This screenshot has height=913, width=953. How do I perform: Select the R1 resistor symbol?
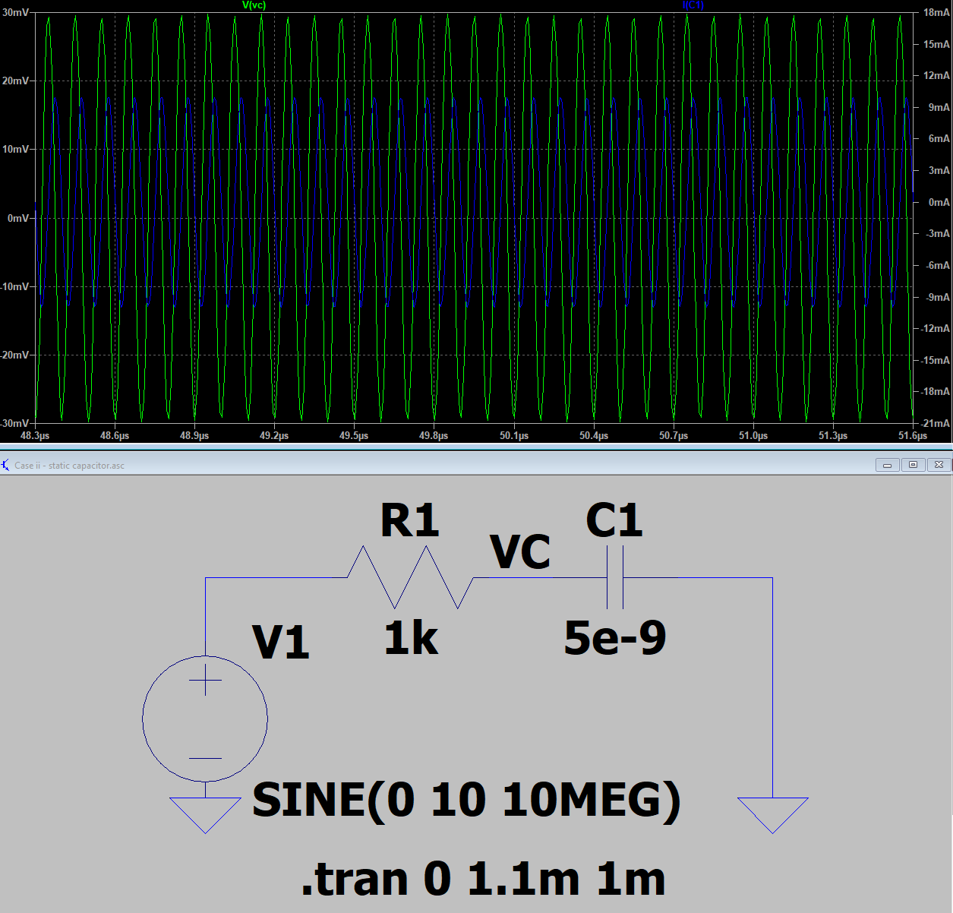(410, 578)
